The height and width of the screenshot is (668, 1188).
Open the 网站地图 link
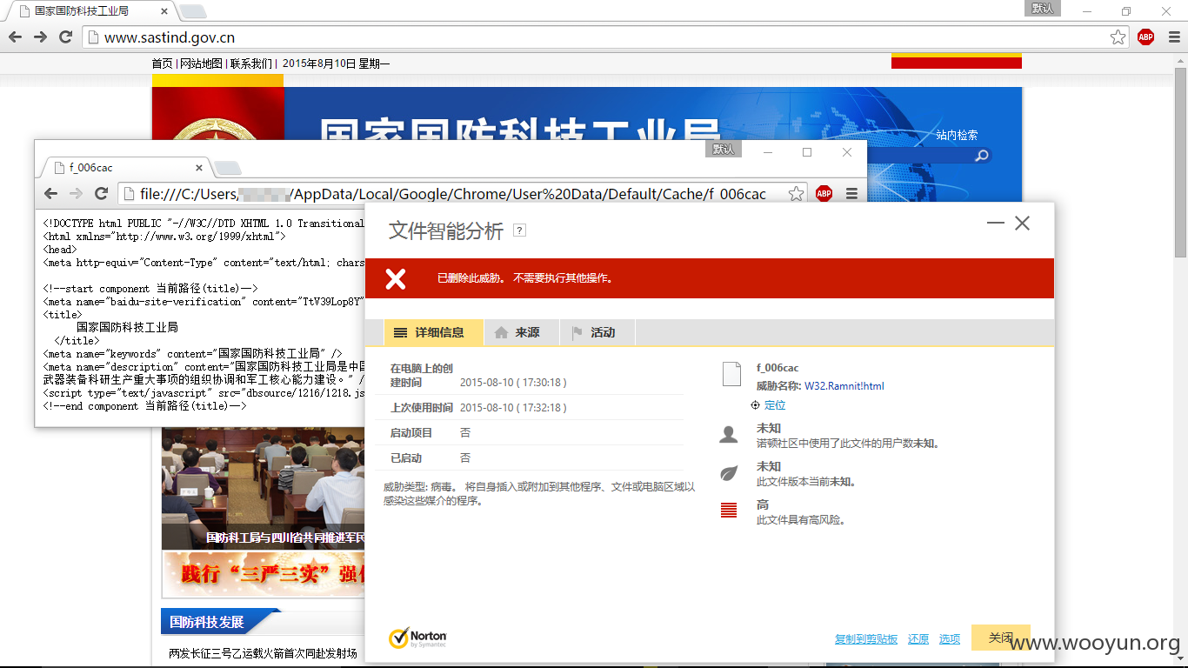201,63
